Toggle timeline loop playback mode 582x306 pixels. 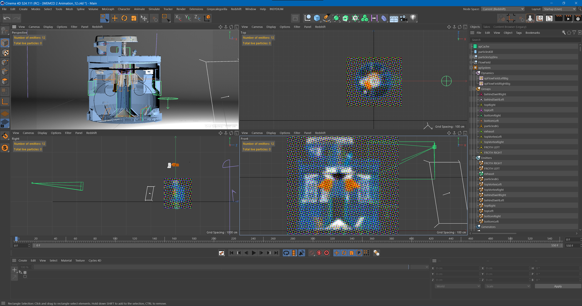pyautogui.click(x=286, y=253)
